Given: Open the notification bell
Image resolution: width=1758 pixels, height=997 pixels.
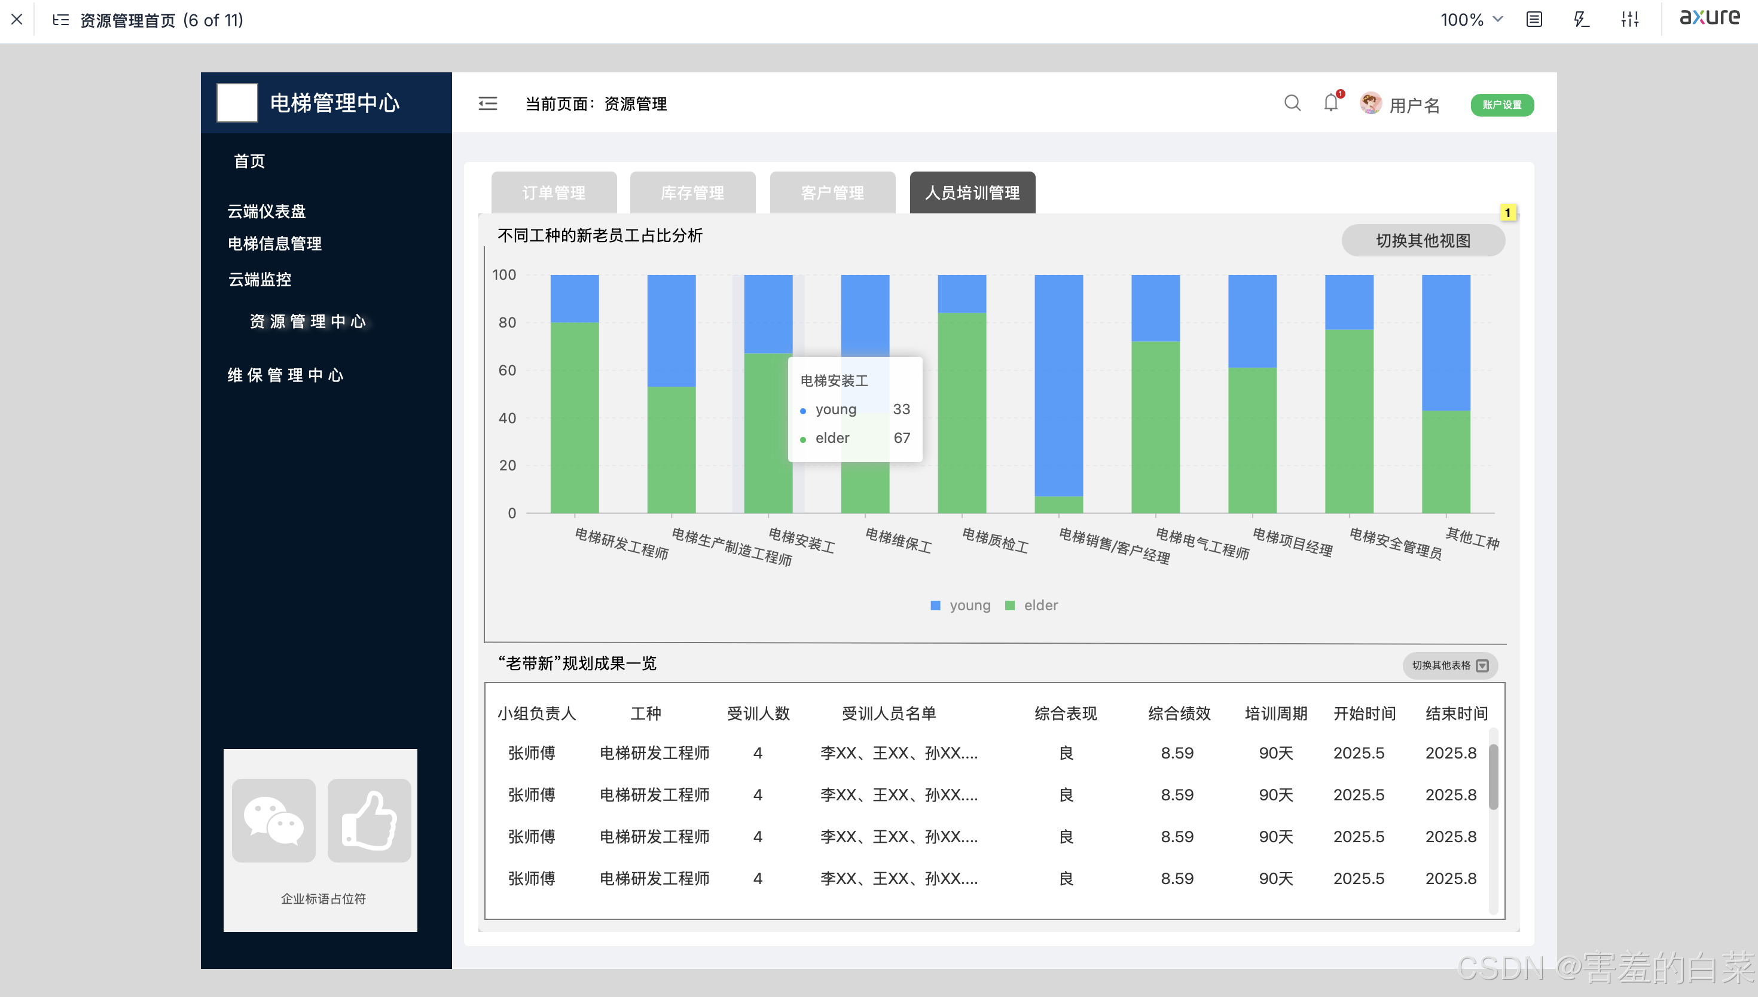Looking at the screenshot, I should point(1330,103).
